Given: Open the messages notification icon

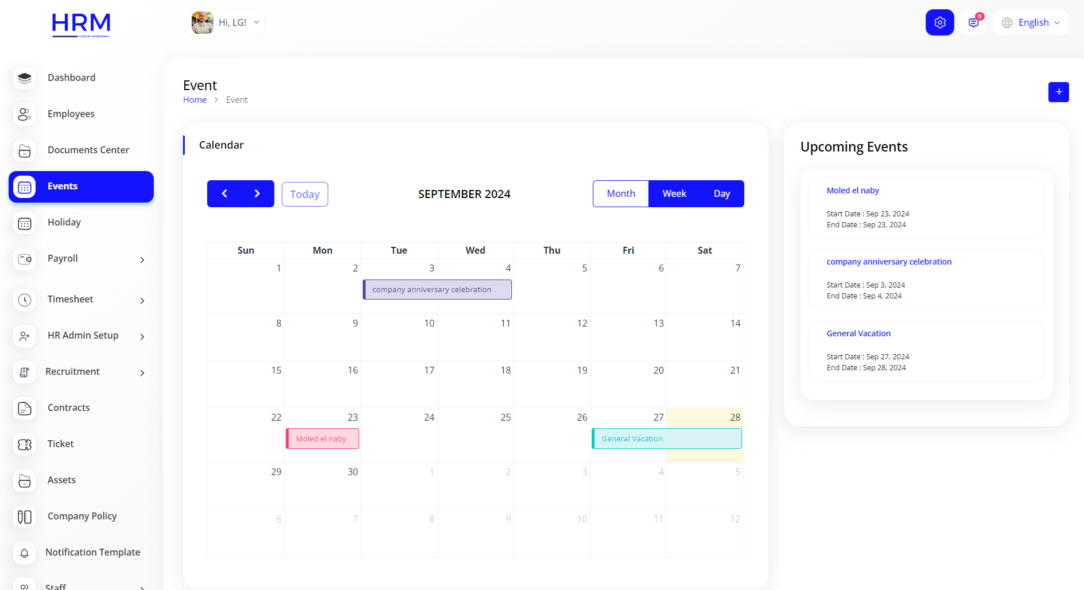Looking at the screenshot, I should coord(973,22).
